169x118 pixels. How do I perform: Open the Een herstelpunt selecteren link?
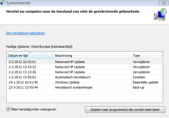(x=26, y=33)
